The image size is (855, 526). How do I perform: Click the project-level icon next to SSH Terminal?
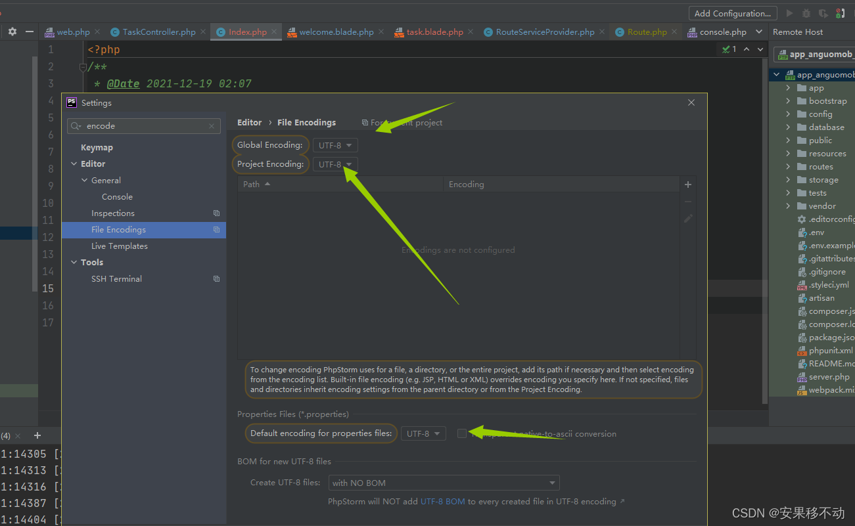tap(216, 279)
